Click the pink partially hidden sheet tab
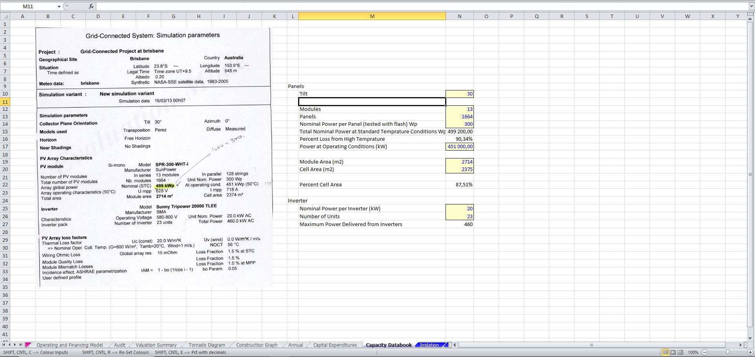This screenshot has width=755, height=357. click(x=28, y=345)
